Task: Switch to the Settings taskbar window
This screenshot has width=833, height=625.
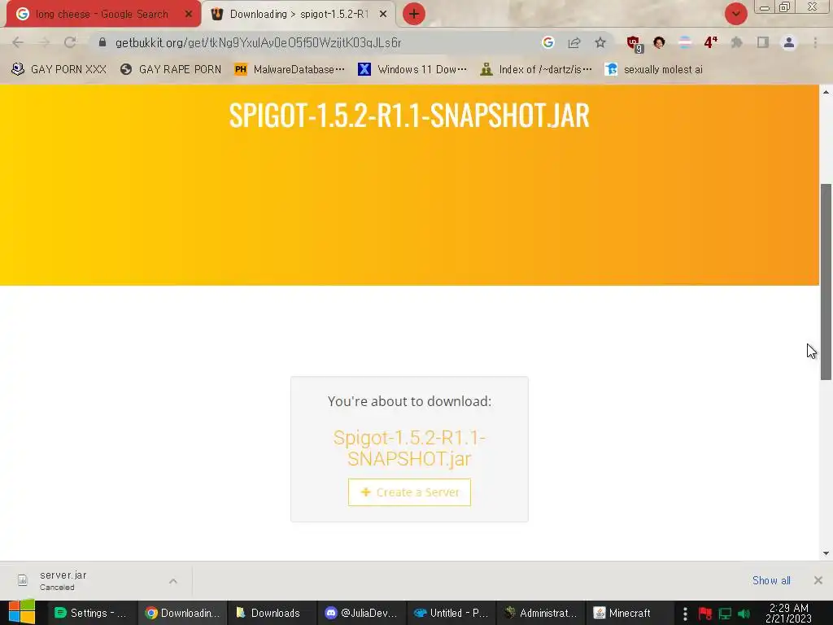Action: click(x=93, y=613)
